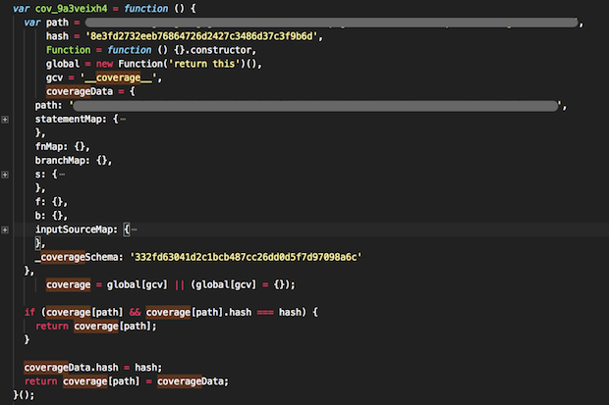Click the fnMap property line

click(x=62, y=147)
